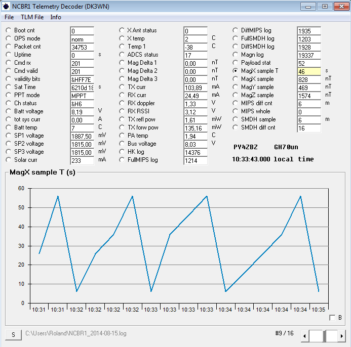Select the TX forw pow radio button
This screenshot has height=347, width=351.
[x=122, y=127]
